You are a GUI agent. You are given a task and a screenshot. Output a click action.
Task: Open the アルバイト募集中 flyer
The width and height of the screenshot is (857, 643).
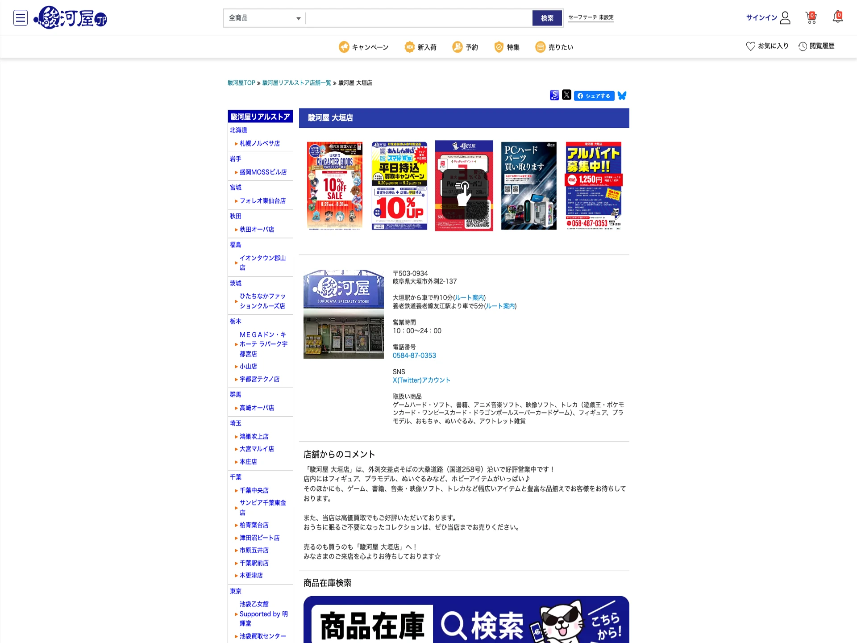[x=594, y=186]
